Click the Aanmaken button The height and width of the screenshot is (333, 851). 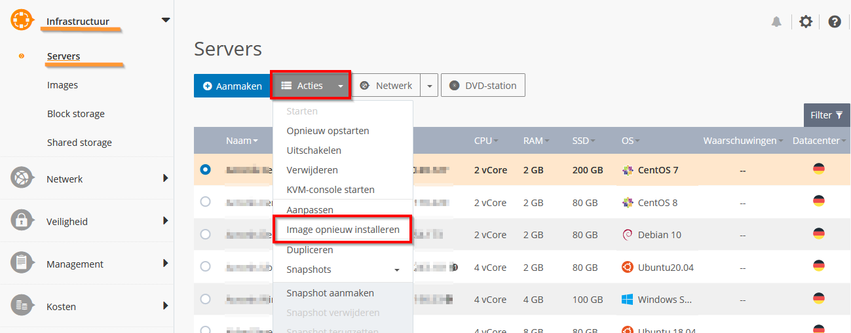tap(233, 86)
